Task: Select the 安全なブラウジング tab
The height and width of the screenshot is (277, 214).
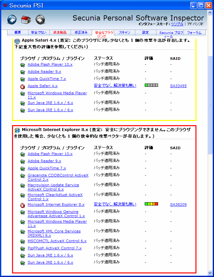Action: (103, 34)
